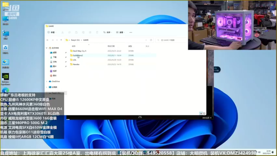277x156 pixels.
Task: Select This PC (此电脑) in navigation pane
Action: [53, 87]
